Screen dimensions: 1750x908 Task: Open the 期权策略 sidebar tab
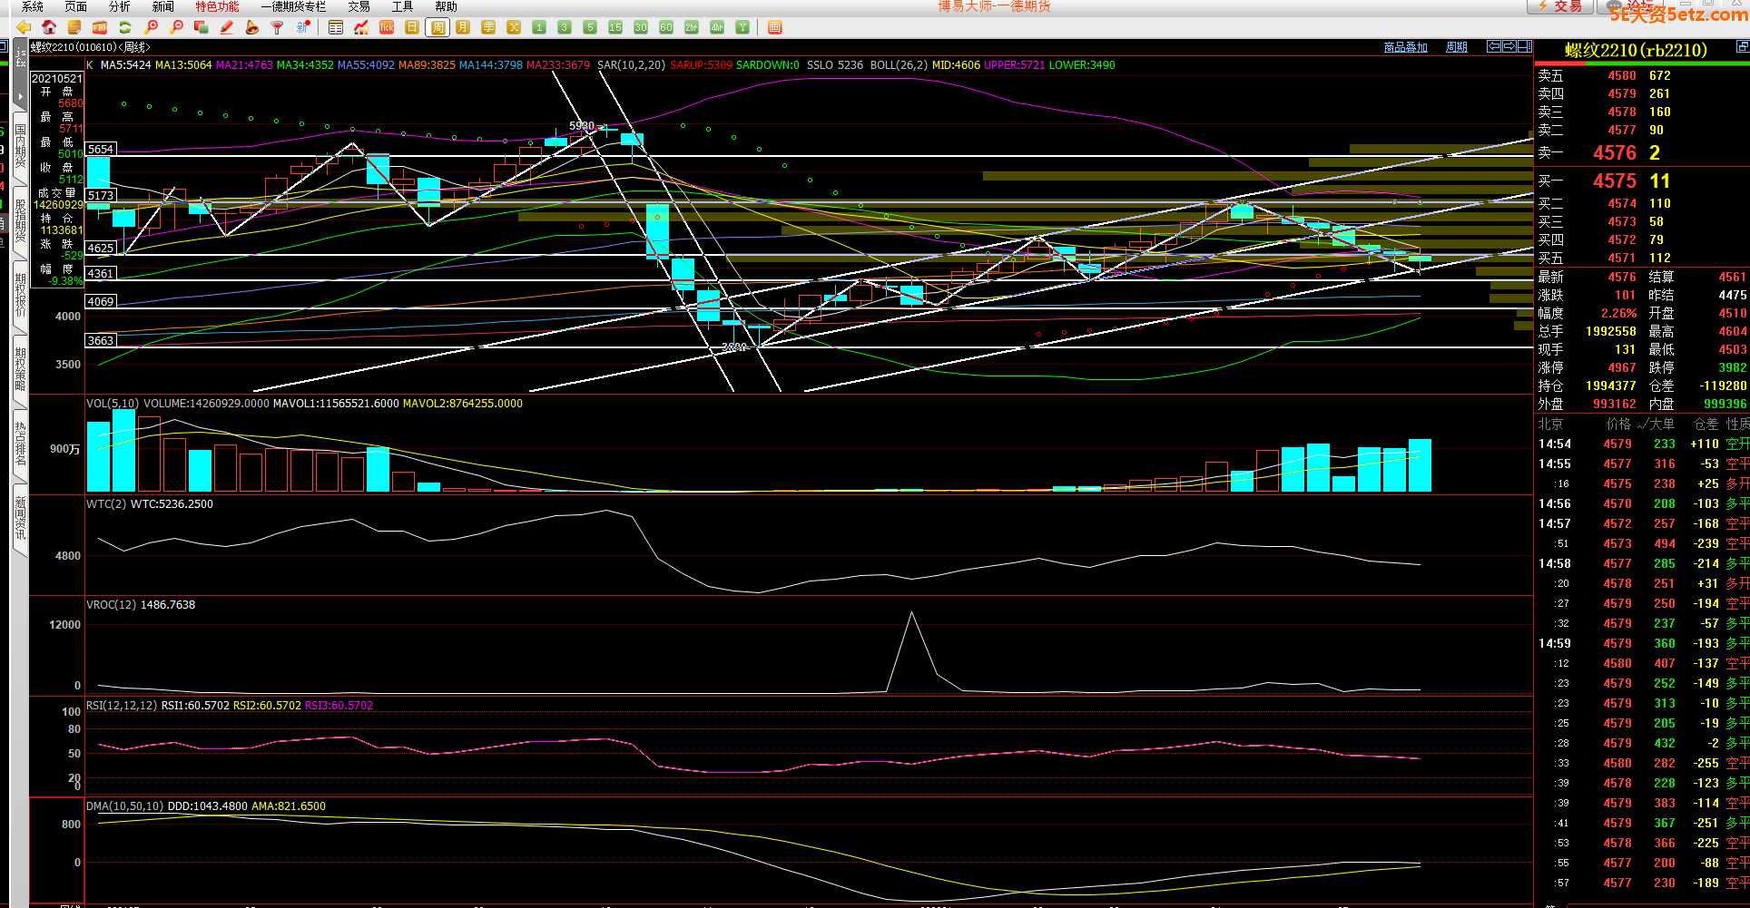20,369
